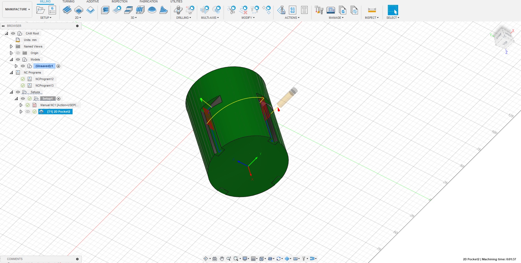Image resolution: width=521 pixels, height=263 pixels.
Task: Select 3D Pocket Clearing tool
Action: (117, 10)
